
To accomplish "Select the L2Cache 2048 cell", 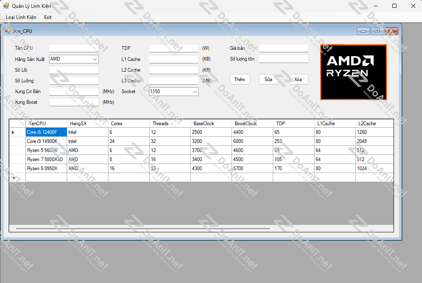I will click(x=374, y=141).
